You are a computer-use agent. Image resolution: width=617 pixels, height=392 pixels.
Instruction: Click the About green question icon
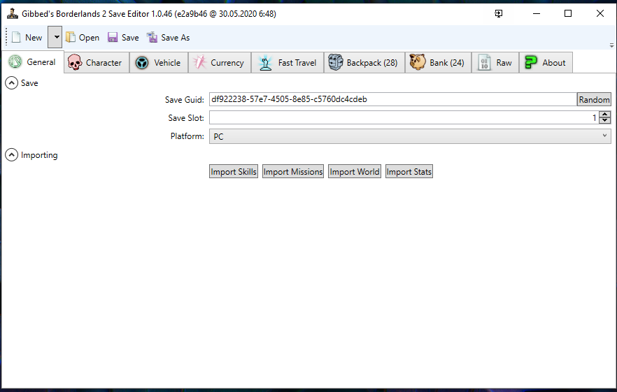531,62
